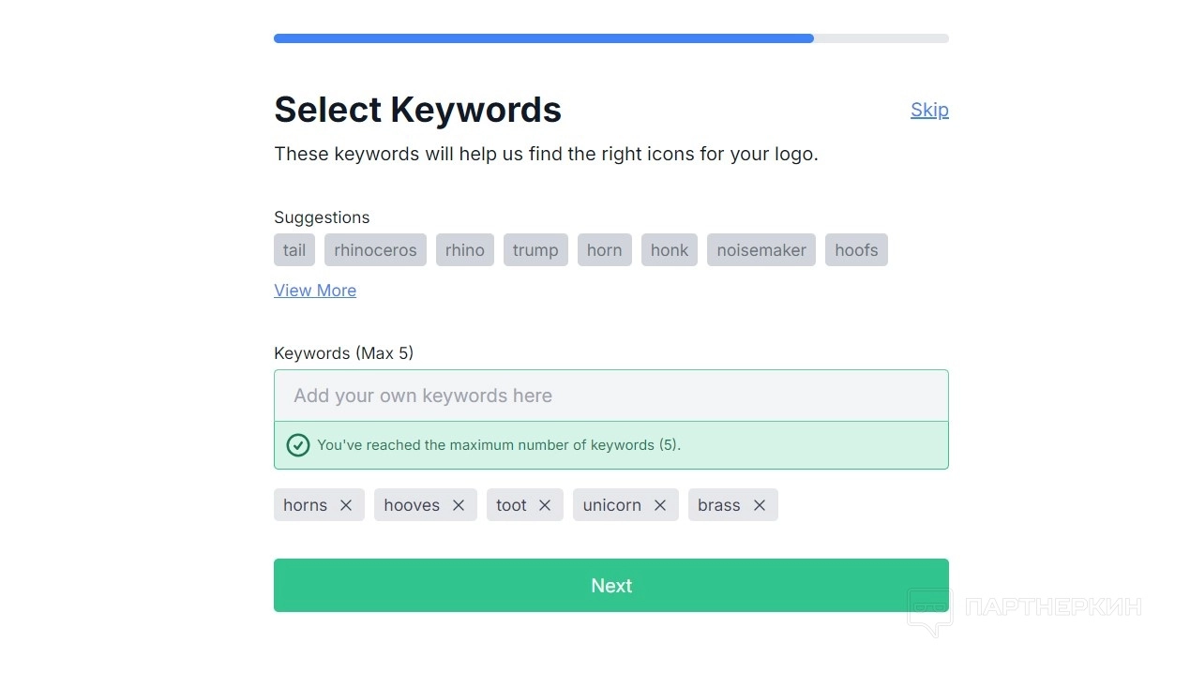This screenshot has height=687, width=1190.
Task: Remove the 'horns' keyword with its X
Action: (346, 505)
